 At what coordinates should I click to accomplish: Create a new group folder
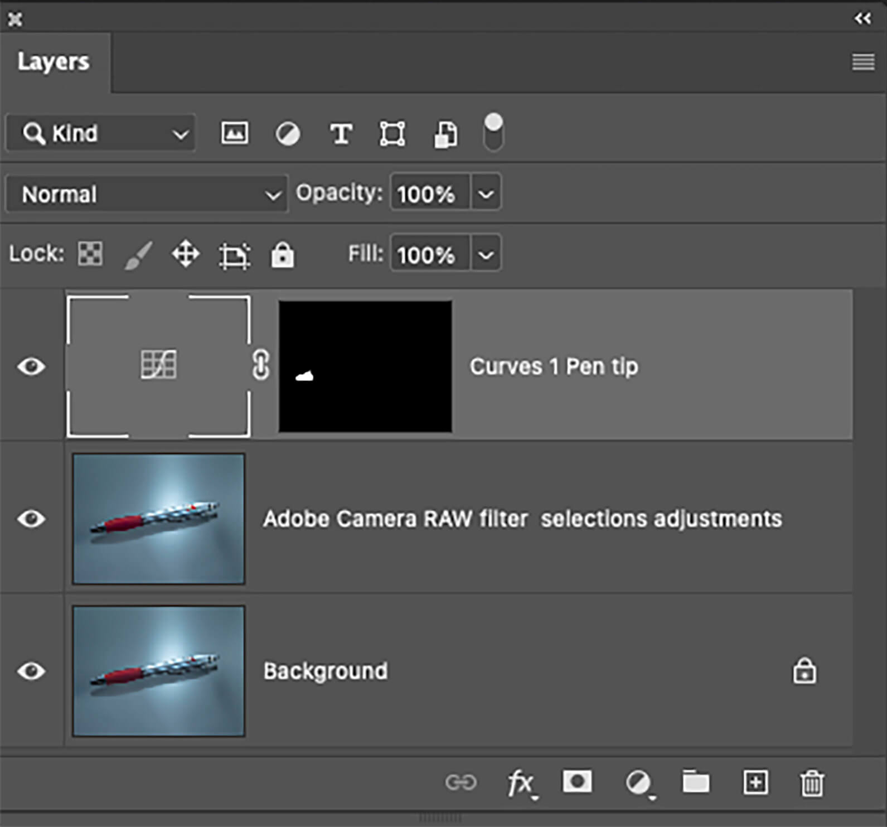696,782
